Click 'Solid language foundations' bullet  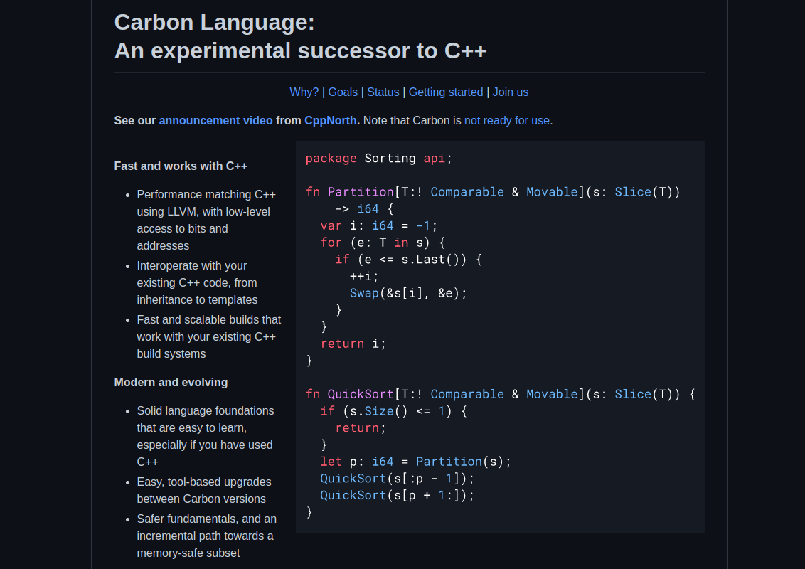point(206,436)
